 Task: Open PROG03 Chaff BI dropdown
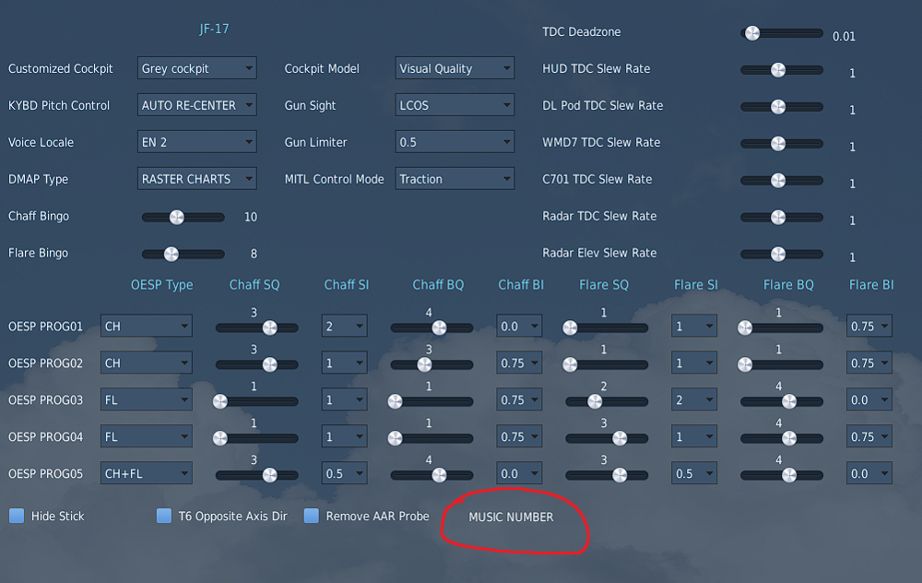point(519,400)
